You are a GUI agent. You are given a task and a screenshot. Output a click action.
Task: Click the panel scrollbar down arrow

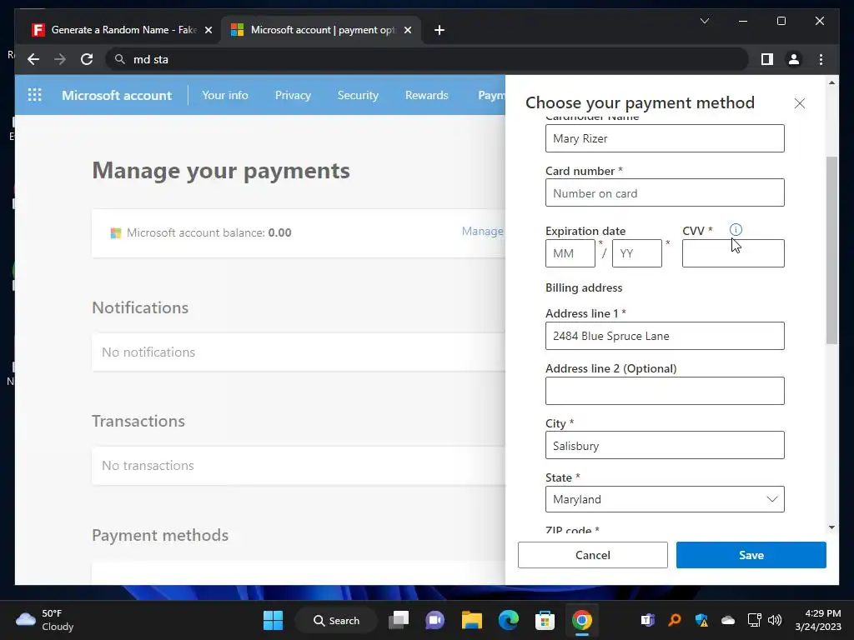click(831, 527)
